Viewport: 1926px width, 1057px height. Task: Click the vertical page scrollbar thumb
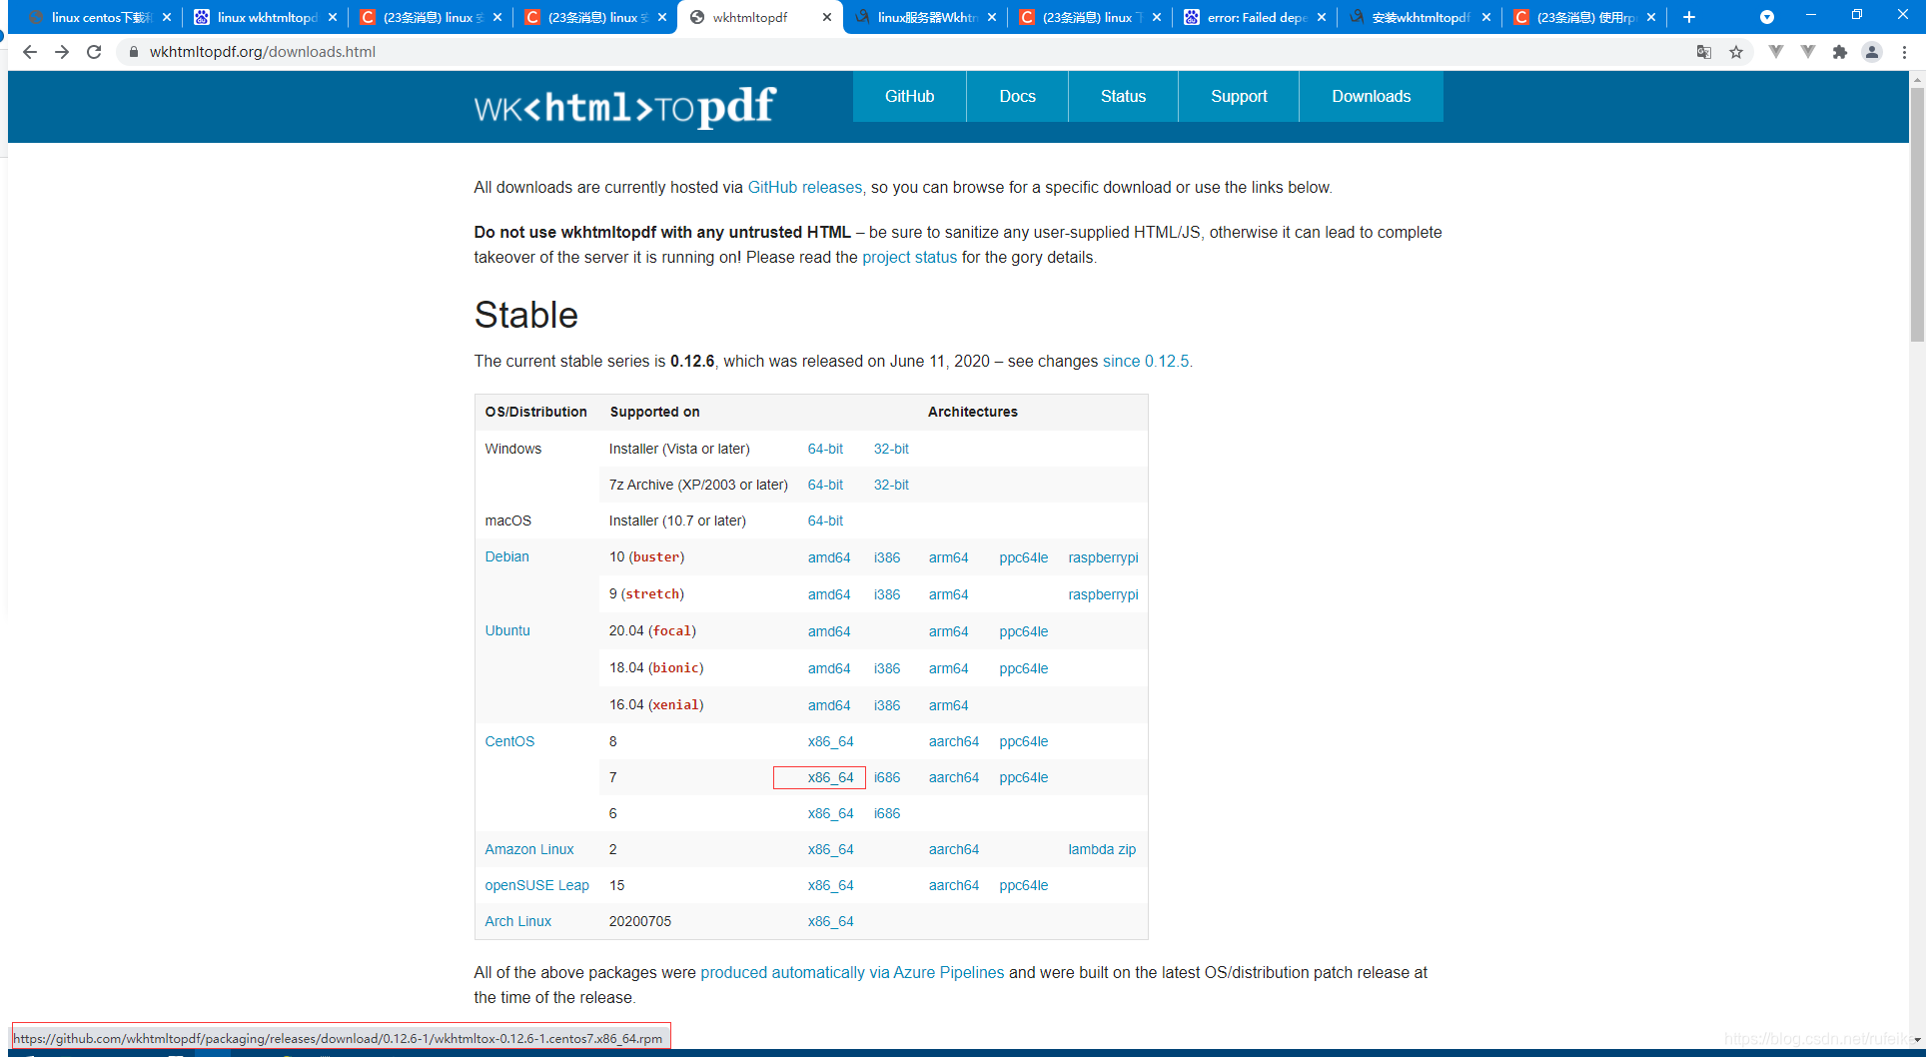pyautogui.click(x=1917, y=215)
